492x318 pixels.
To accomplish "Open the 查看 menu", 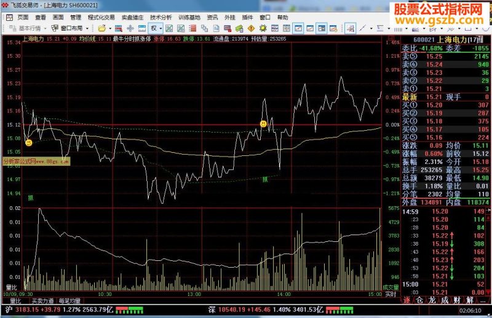I will tap(41, 18).
